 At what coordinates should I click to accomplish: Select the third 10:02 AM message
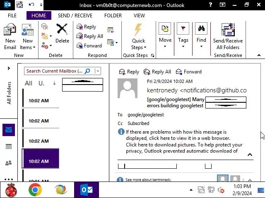(x=41, y=138)
